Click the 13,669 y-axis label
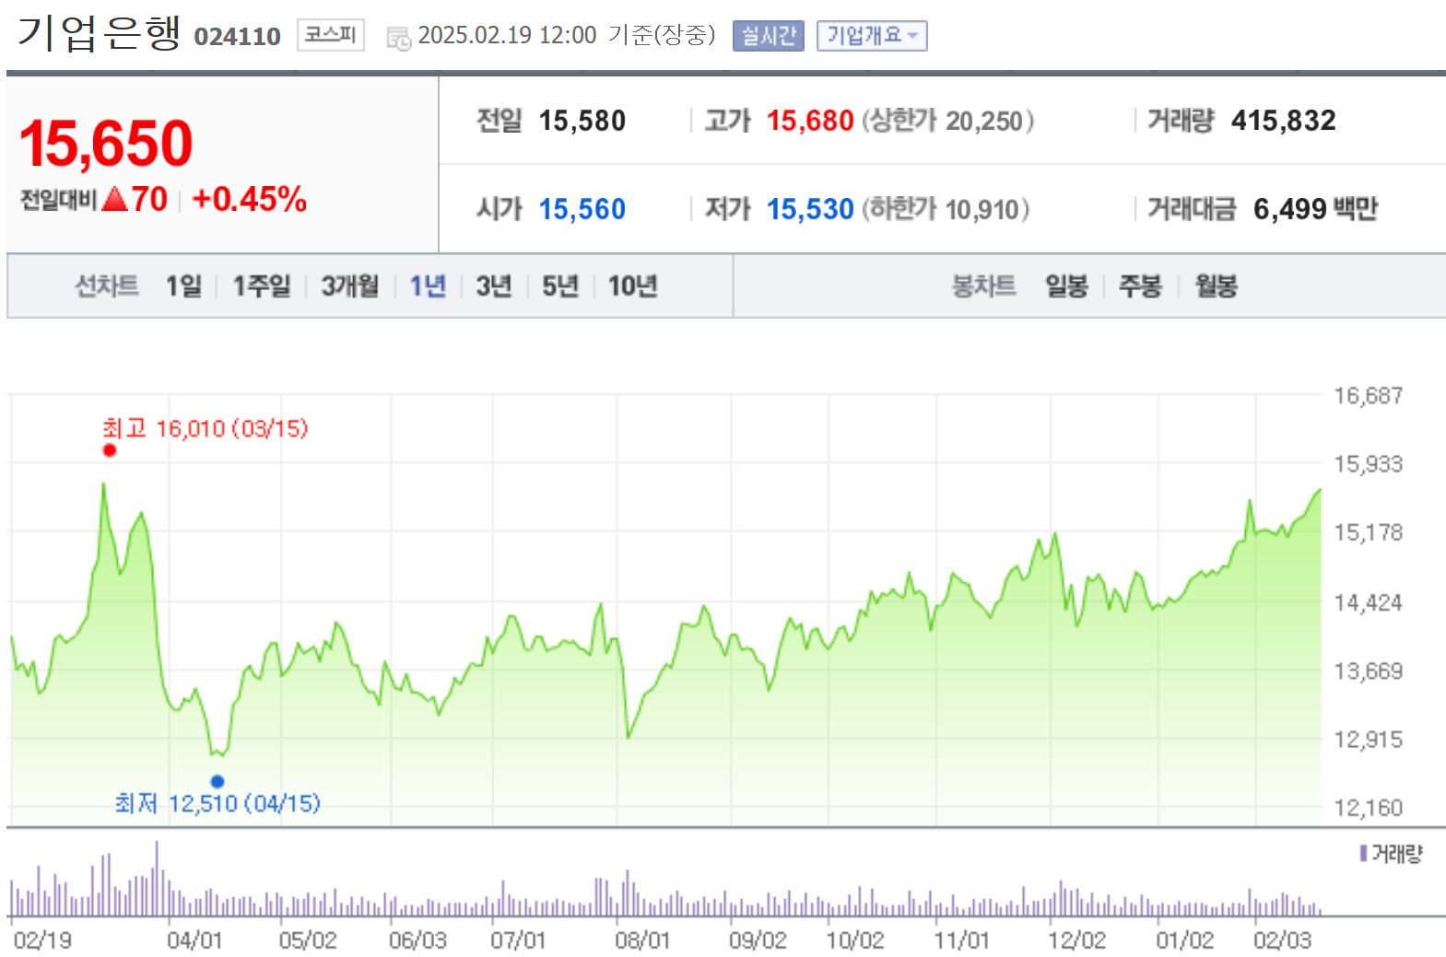Viewport: 1446px width, 957px height. click(1368, 671)
